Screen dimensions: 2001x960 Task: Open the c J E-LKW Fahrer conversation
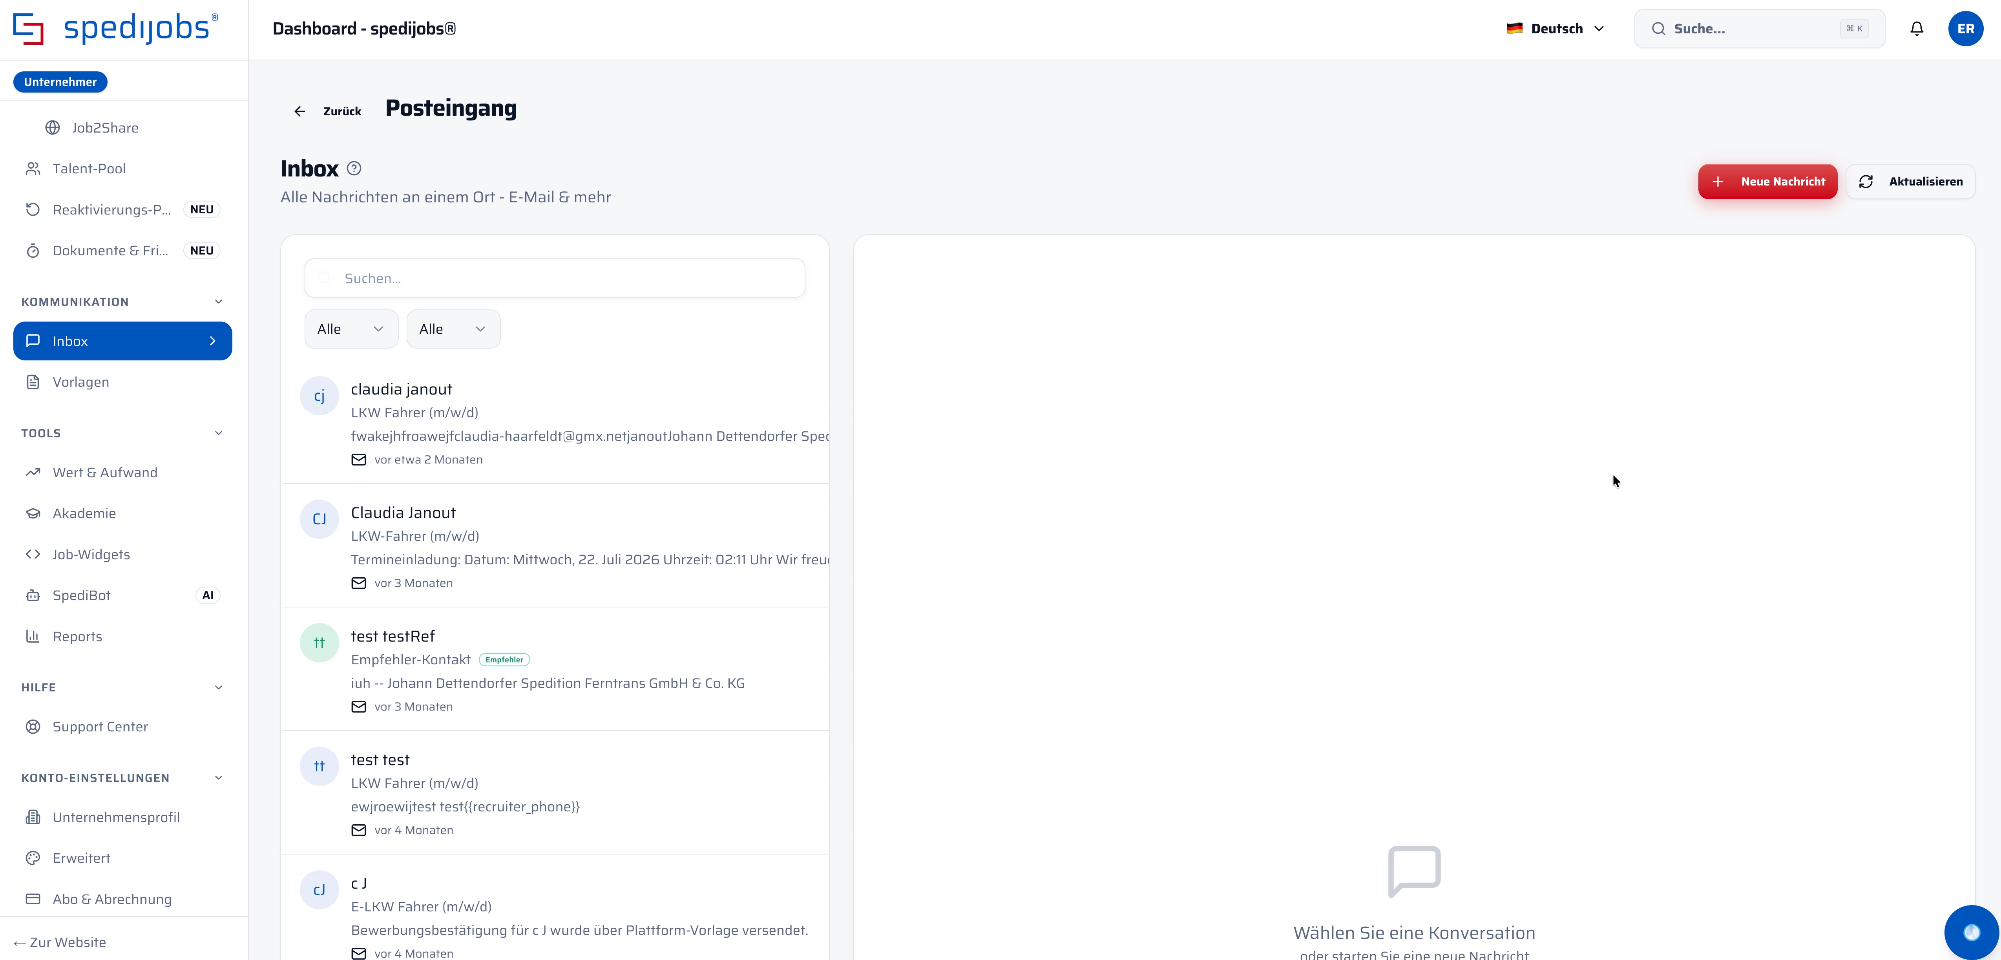(555, 908)
